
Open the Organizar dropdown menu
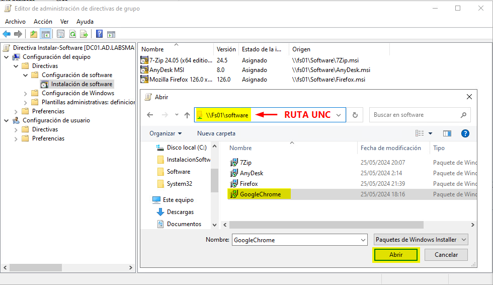pyautogui.click(x=166, y=133)
